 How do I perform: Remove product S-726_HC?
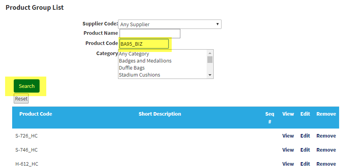(x=326, y=136)
